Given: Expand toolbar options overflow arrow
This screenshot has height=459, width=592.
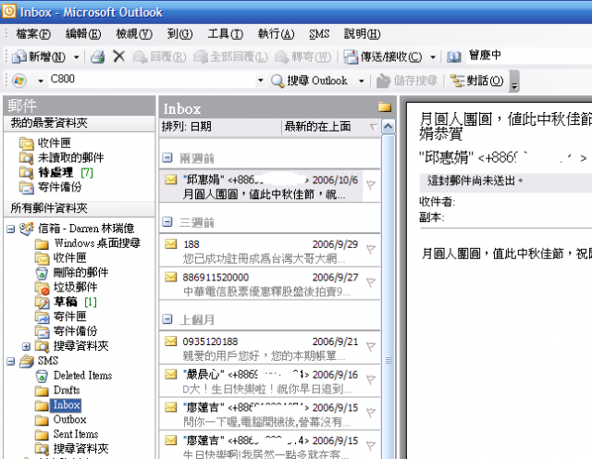Looking at the screenshot, I should [x=514, y=81].
